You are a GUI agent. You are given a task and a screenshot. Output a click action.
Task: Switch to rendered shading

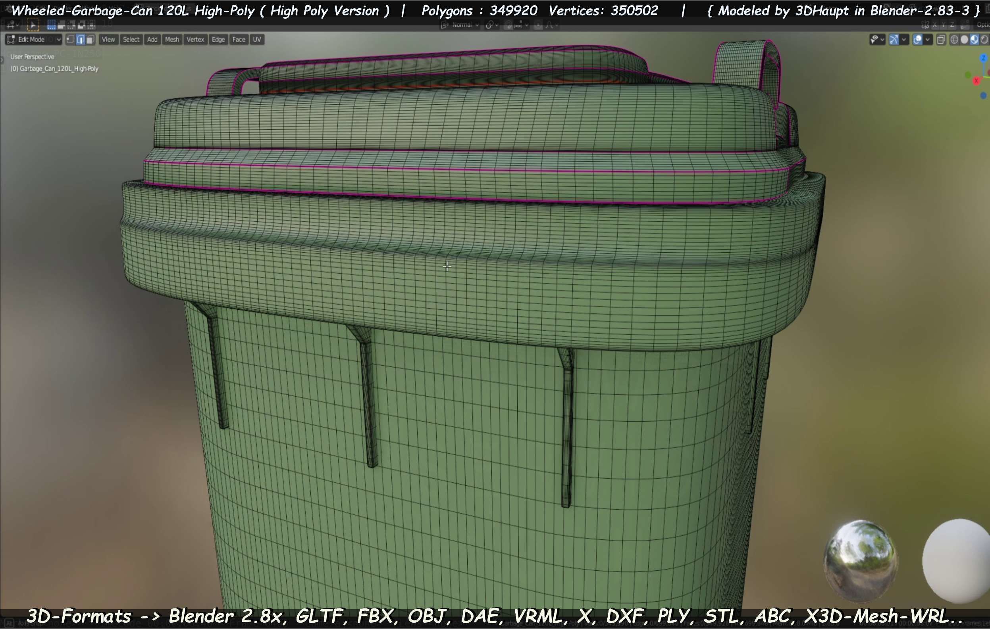984,39
